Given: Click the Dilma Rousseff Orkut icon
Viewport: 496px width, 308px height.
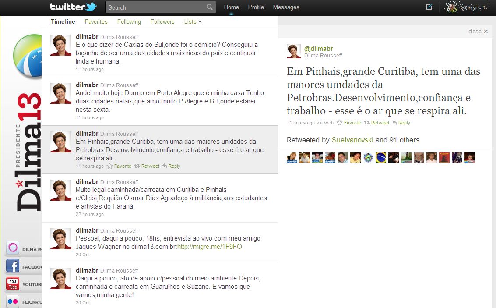Looking at the screenshot, I should click(12, 248).
